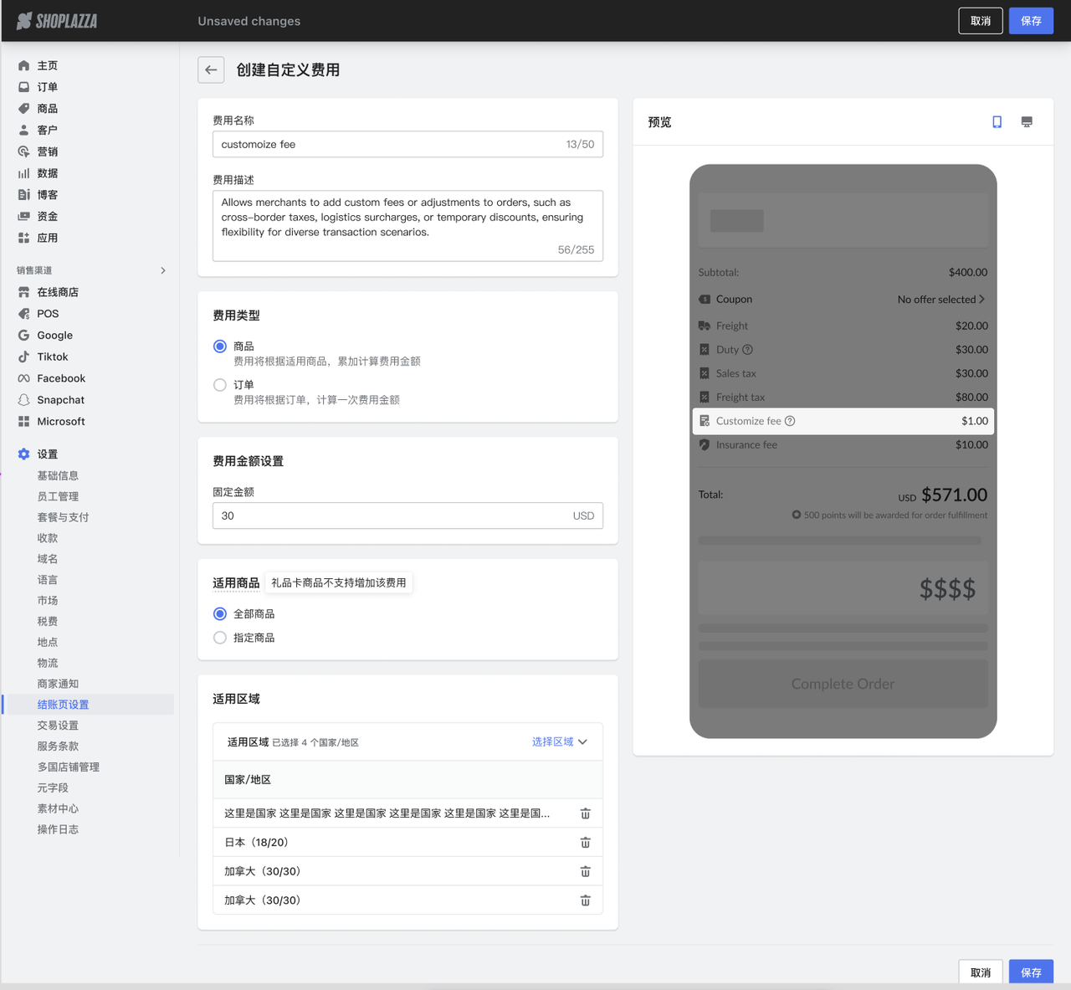The image size is (1071, 990).
Task: Click the help icon next to Customize fee
Action: click(790, 421)
